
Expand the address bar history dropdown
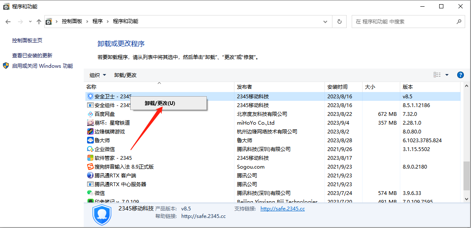click(325, 22)
